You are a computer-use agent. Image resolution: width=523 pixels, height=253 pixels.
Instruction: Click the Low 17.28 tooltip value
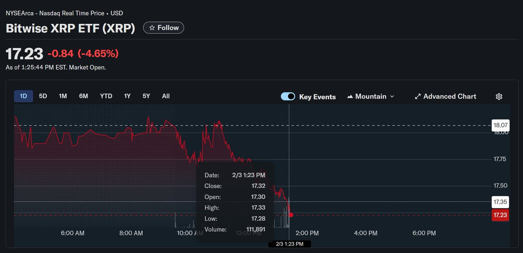click(258, 219)
